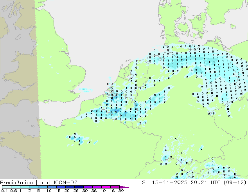The image size is (248, 192).
Task: Click the '25' legend value label
Action: coord(76,190)
